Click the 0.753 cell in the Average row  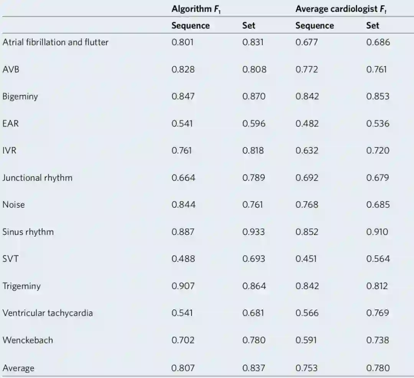[x=306, y=368]
